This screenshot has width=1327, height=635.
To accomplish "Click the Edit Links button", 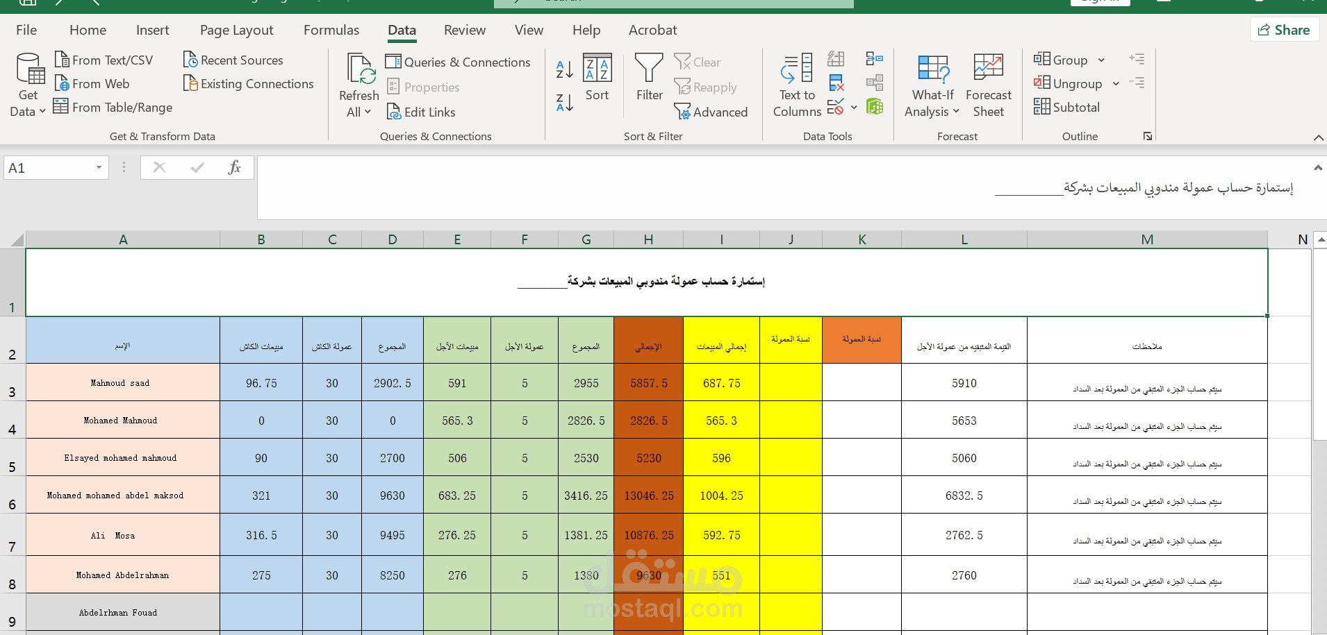I will (x=421, y=112).
